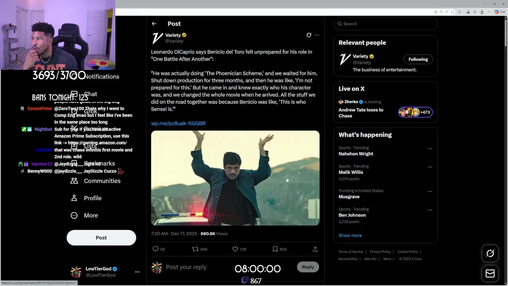The height and width of the screenshot is (286, 508).
Task: Repost the tweet with 488 reposts
Action: tap(199, 249)
